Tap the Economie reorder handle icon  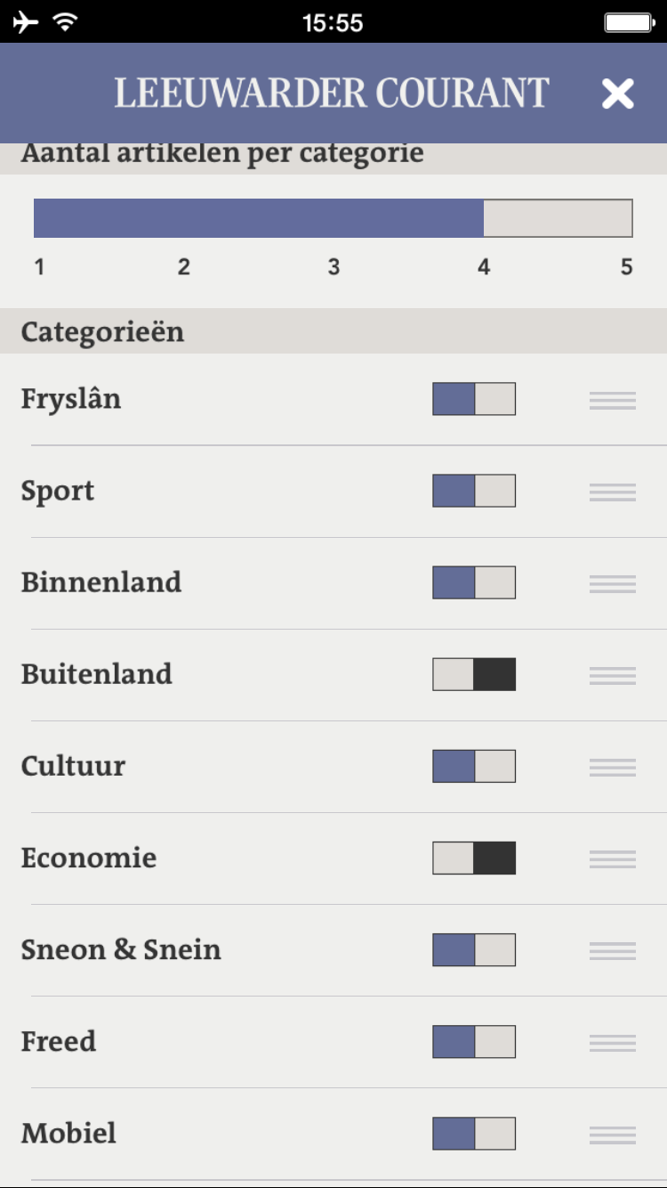pos(613,859)
